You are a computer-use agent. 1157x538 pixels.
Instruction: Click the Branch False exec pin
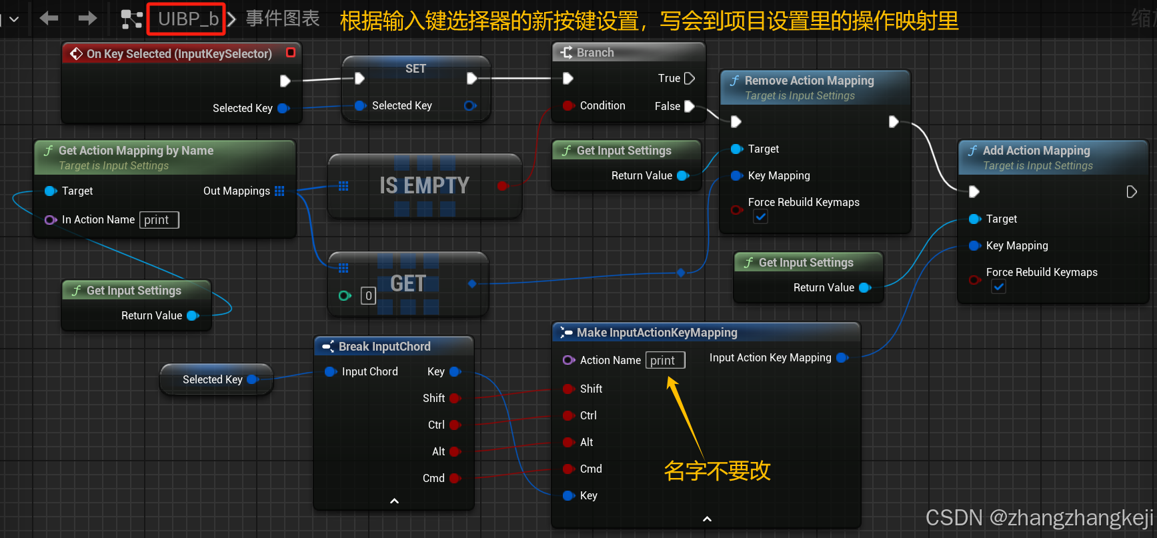click(690, 106)
